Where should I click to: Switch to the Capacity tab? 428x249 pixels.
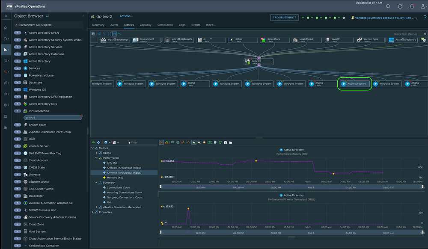[146, 25]
